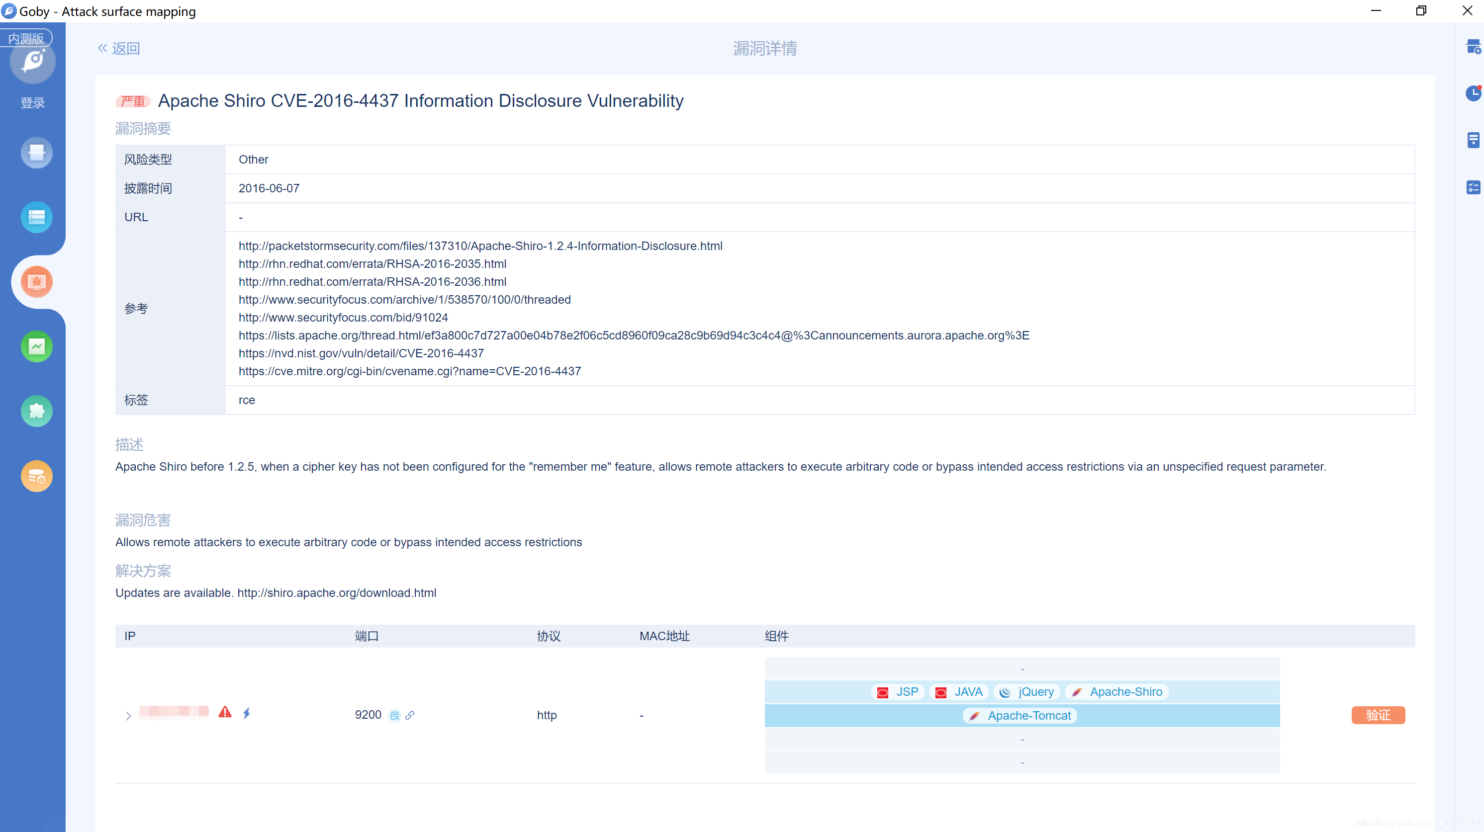
Task: Click the chain link icon beside port
Action: pos(410,715)
